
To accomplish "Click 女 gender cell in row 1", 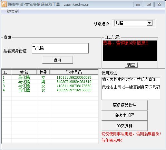I will tap(44, 77).
